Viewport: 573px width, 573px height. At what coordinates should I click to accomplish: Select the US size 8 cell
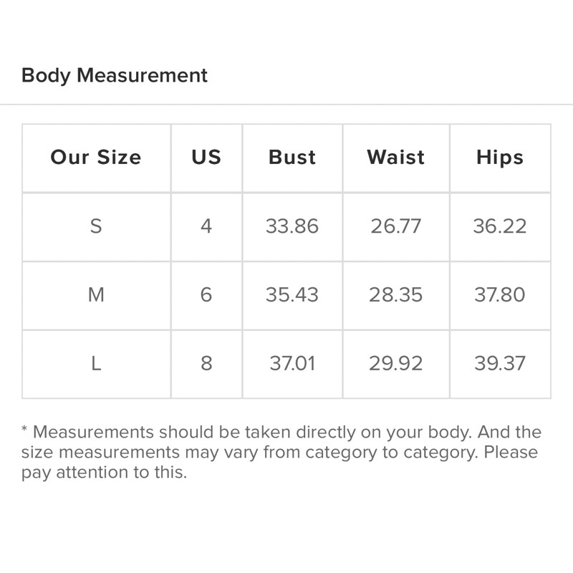pos(206,363)
